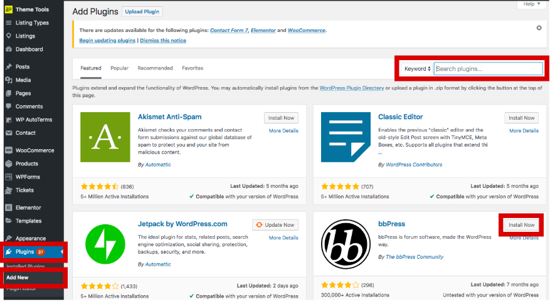
Task: Click the Templates folder icon
Action: pyautogui.click(x=9, y=221)
